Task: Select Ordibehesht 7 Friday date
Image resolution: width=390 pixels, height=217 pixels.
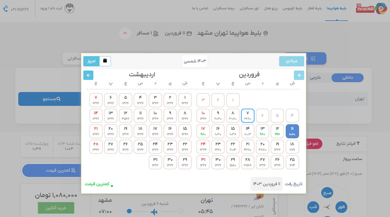Action: pos(96,100)
